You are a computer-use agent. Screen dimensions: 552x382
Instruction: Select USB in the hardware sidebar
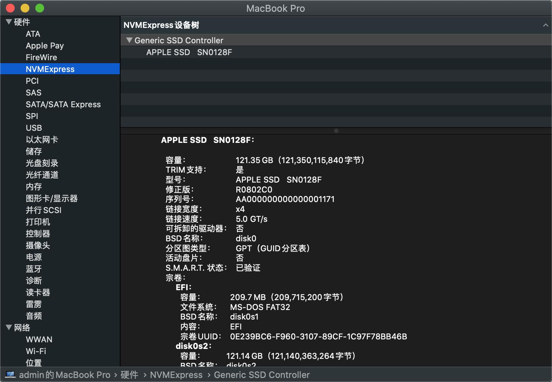pyautogui.click(x=33, y=128)
